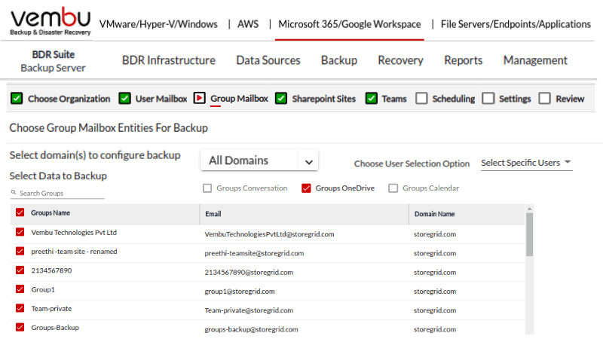This screenshot has width=603, height=339.
Task: Click the Teams completed step checkmark
Action: (371, 99)
